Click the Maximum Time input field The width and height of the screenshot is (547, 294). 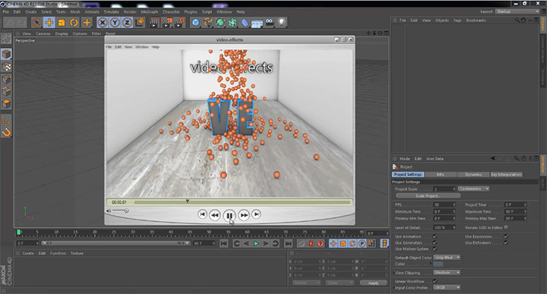(515, 211)
